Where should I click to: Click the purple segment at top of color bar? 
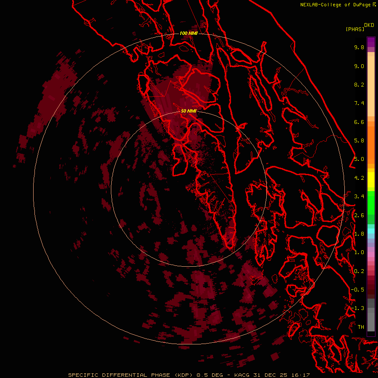tap(371, 42)
